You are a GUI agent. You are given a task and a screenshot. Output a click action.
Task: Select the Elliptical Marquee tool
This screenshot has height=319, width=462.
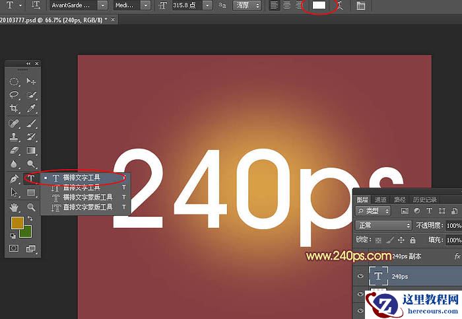pyautogui.click(x=14, y=81)
